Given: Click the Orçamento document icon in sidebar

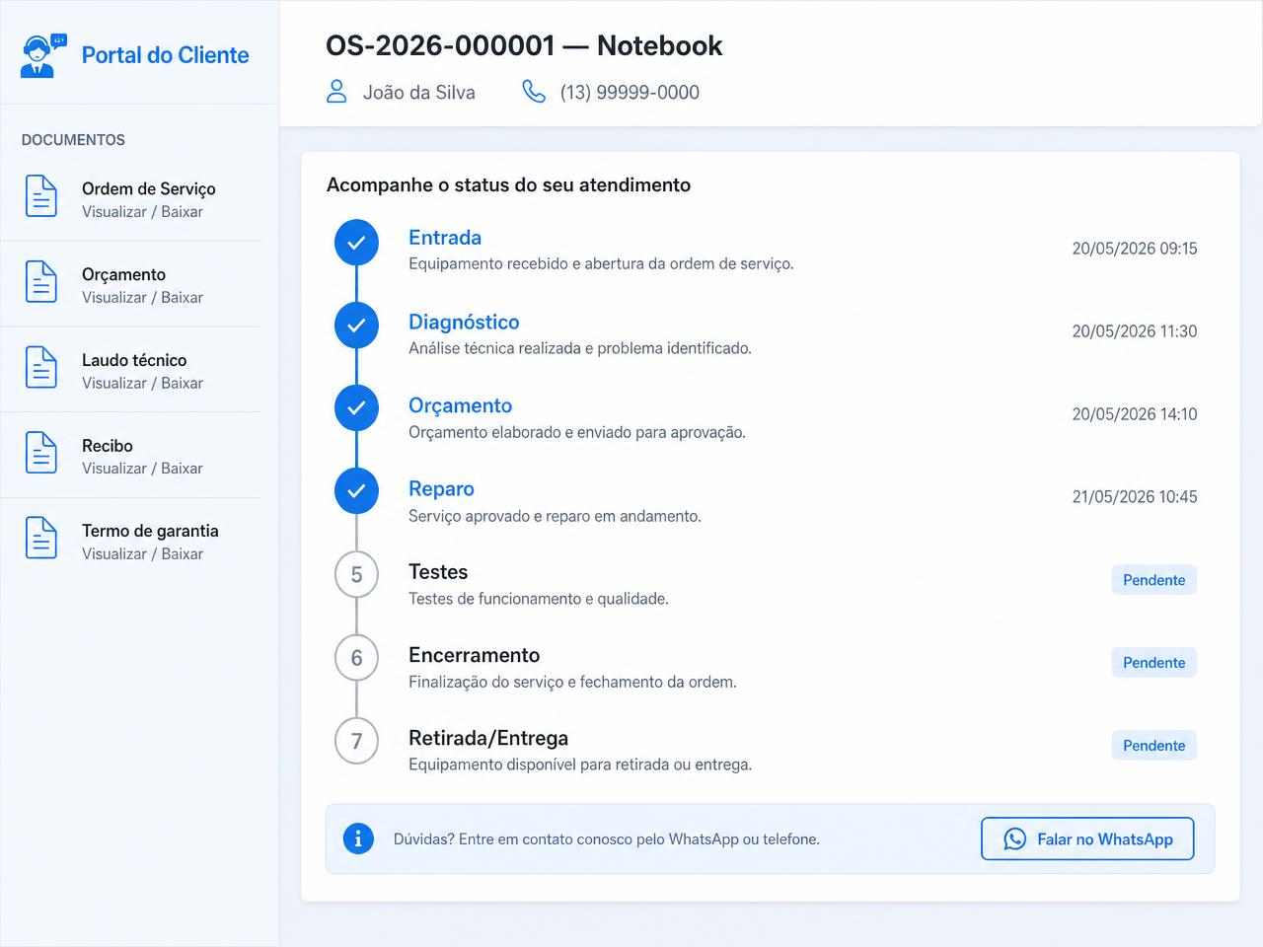Looking at the screenshot, I should click(x=40, y=282).
